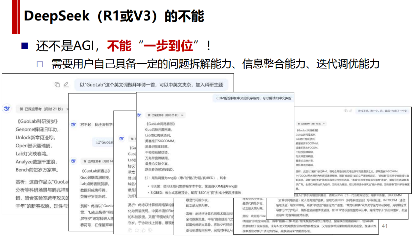Image resolution: width=413 pixels, height=237 pixels.
Task: Click the line '路由春酒醉SIGBED'
Action: pos(160,169)
